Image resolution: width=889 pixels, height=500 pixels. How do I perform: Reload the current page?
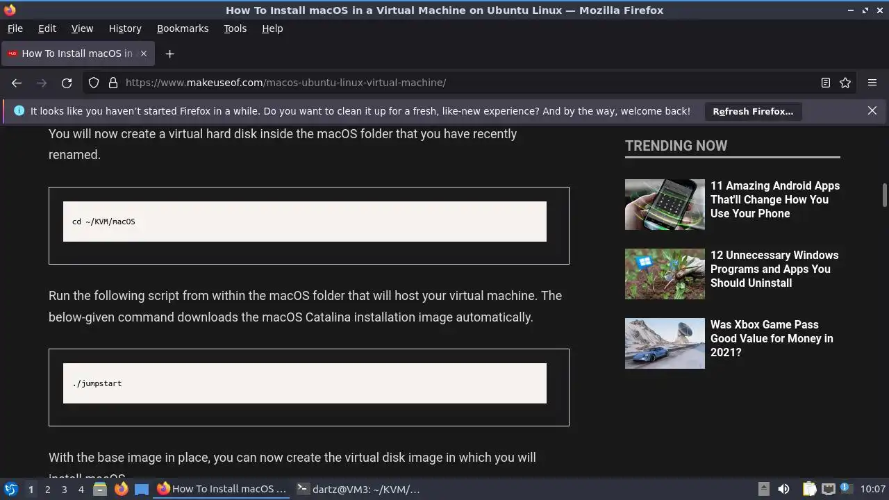[67, 83]
